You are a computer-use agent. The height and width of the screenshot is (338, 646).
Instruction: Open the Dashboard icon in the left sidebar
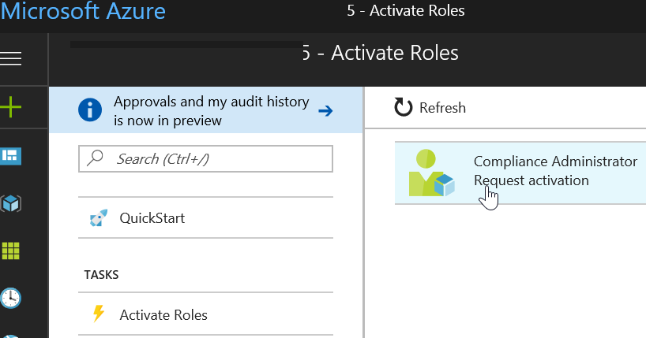(x=11, y=155)
